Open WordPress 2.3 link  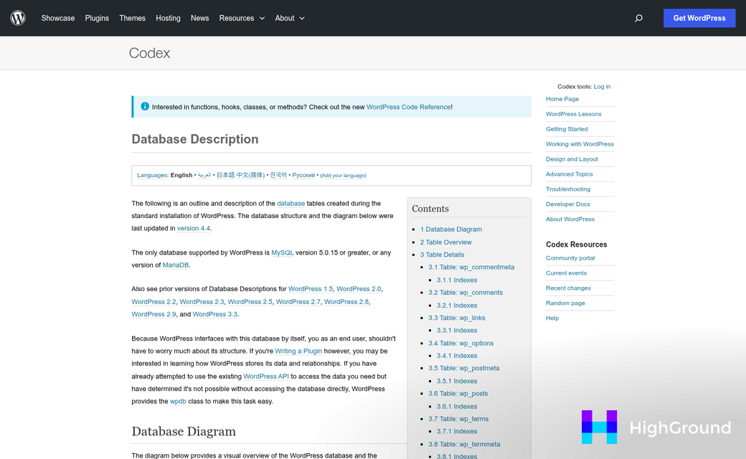202,301
